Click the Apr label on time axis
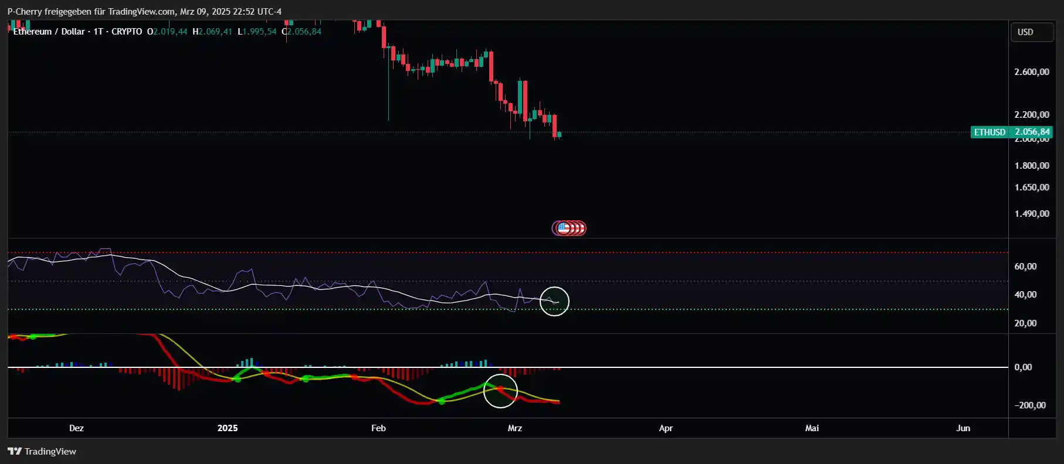 click(666, 428)
